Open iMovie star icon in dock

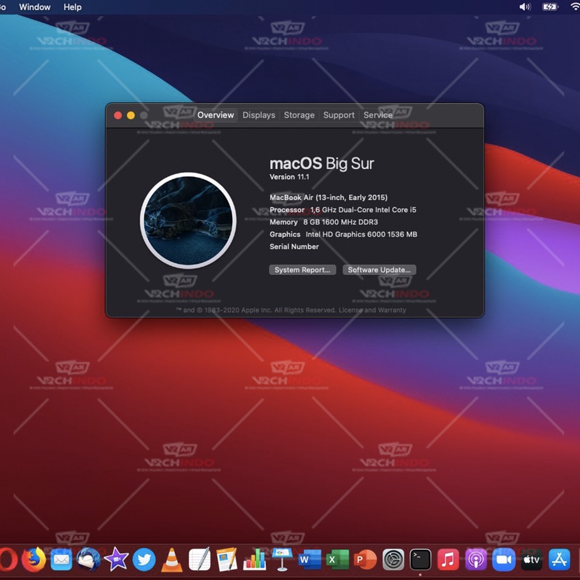coord(116,560)
